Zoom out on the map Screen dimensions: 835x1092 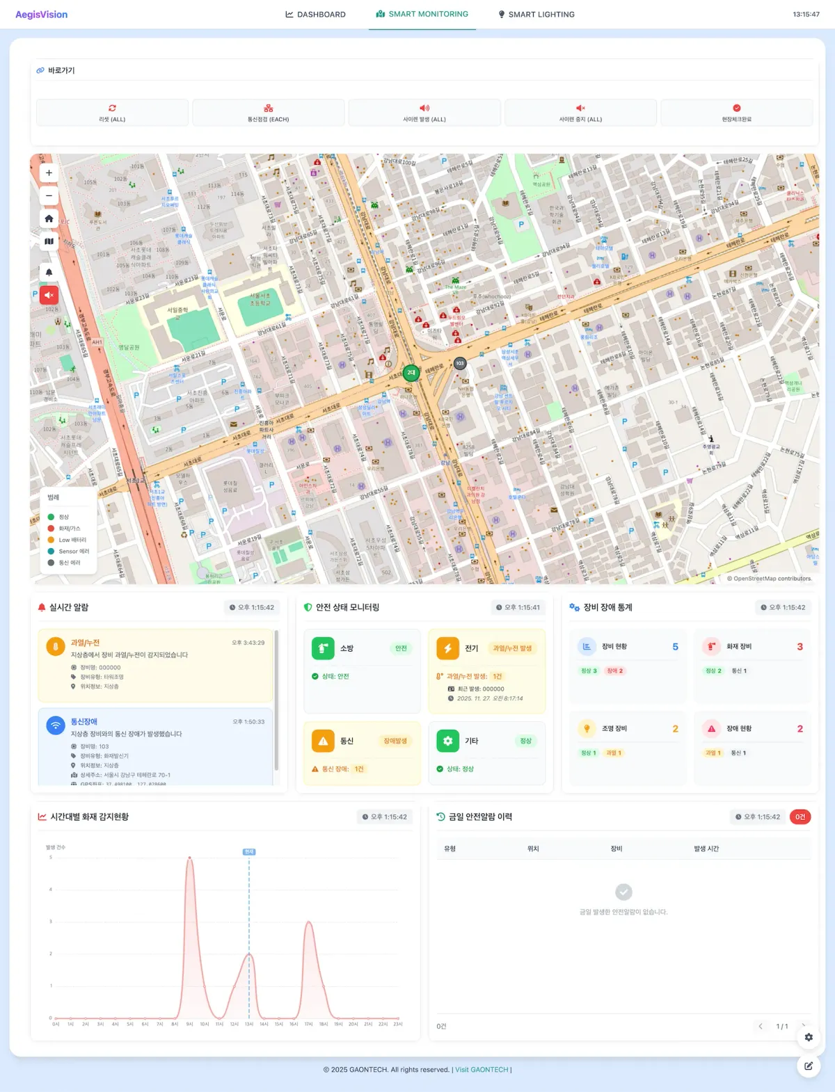[x=49, y=195]
